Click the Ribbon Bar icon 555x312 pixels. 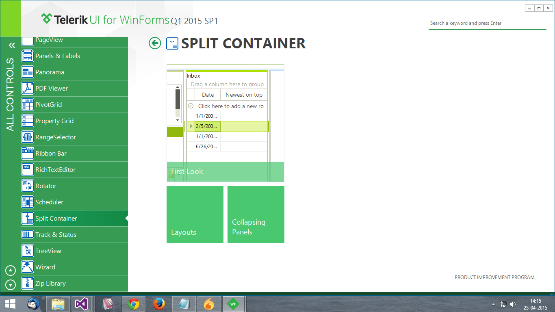click(28, 153)
